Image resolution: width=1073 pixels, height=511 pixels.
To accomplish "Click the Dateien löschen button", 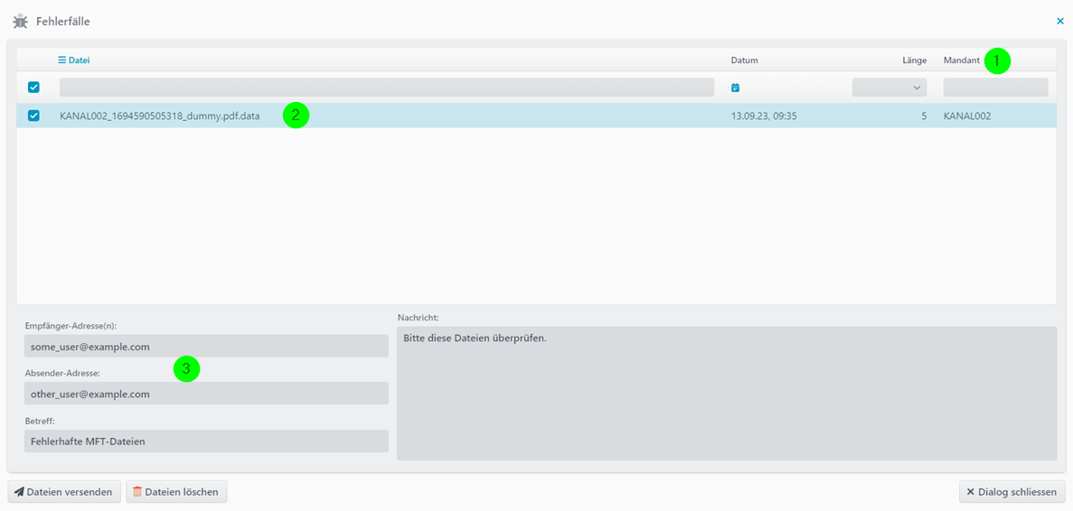I will (x=176, y=492).
